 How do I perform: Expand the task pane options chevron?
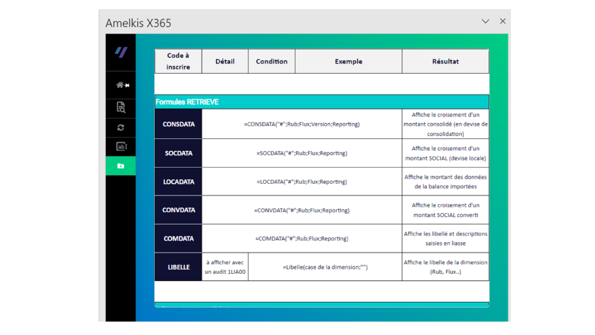[x=485, y=21]
